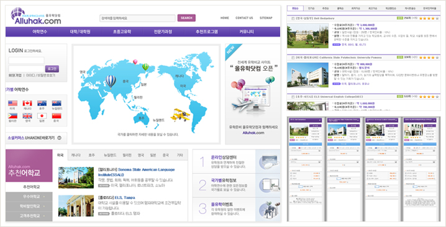446x227 pixels.
Task: Switch to the 기타 recommended schools tab
Action: click(x=180, y=155)
